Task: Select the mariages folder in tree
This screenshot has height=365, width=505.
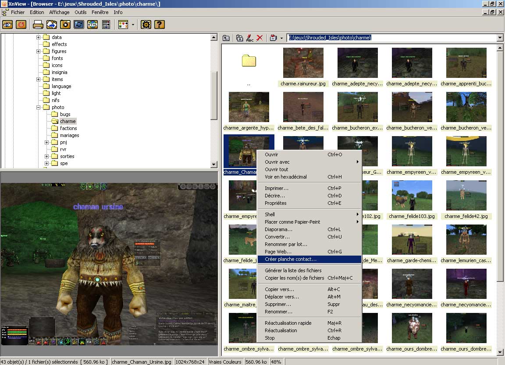Action: [x=70, y=135]
